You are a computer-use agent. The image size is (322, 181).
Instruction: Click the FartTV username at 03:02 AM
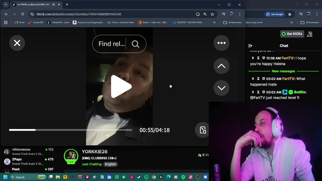coord(288,79)
